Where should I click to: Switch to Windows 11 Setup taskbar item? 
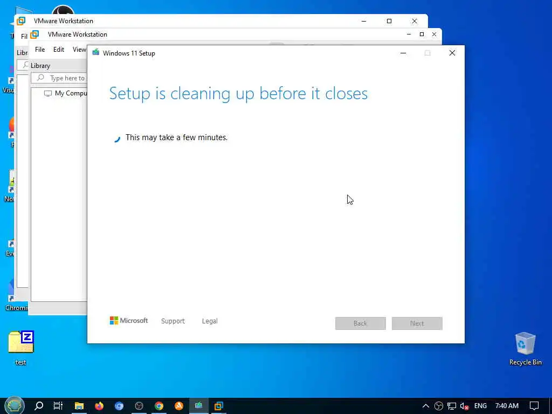point(199,406)
